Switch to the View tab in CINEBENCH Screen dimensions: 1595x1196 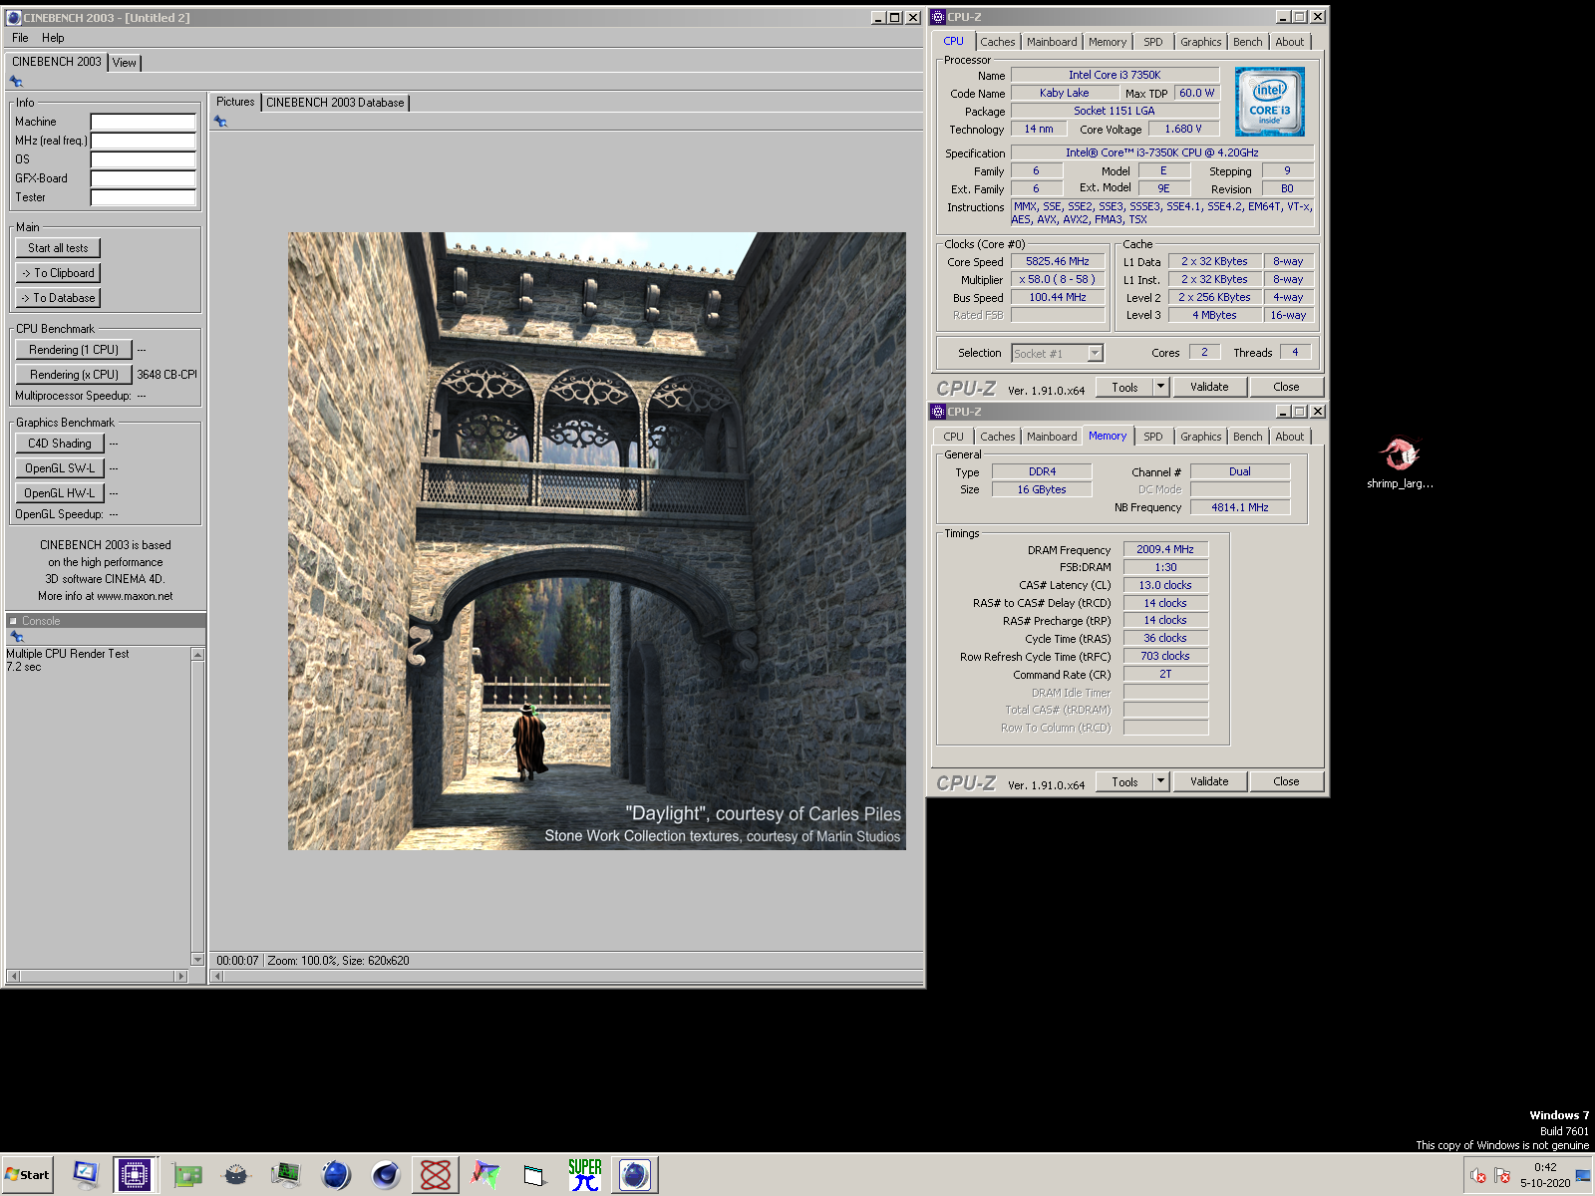[125, 63]
